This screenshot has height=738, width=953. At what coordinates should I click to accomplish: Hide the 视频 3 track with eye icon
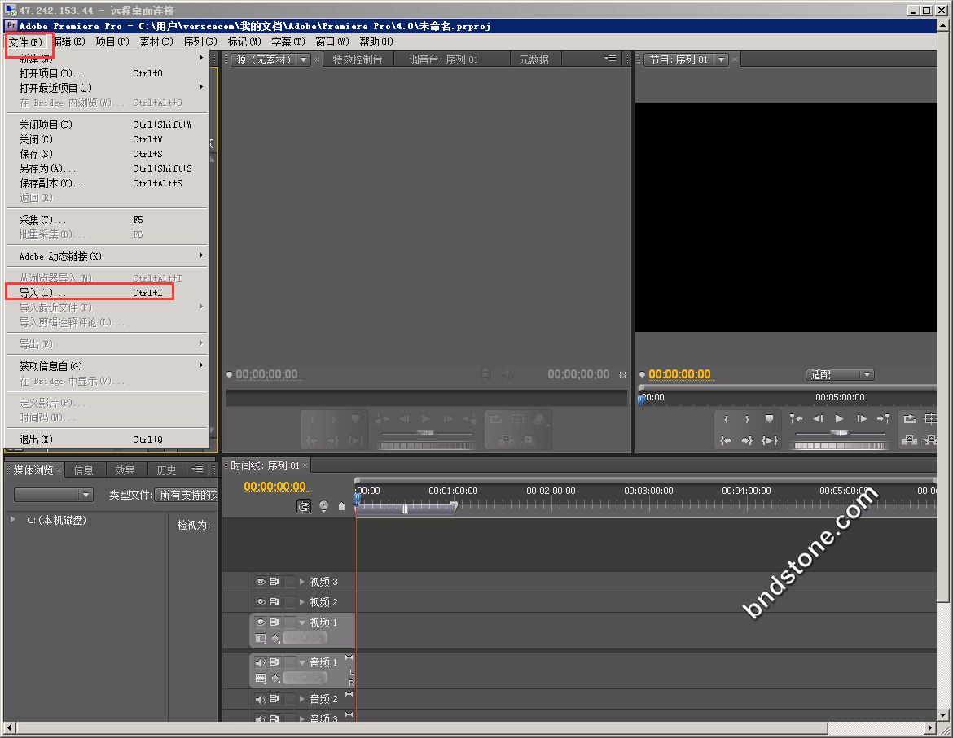pos(261,582)
